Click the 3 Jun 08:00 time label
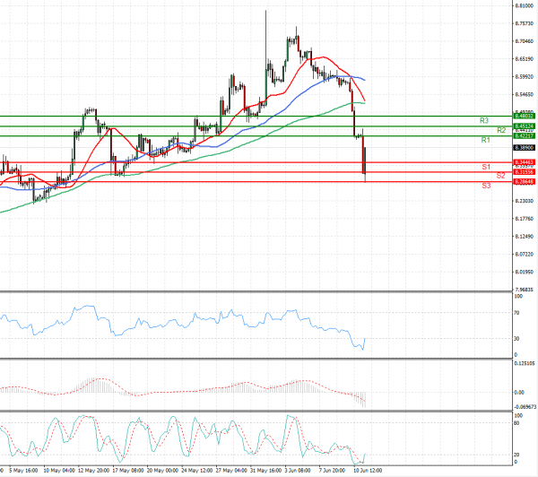 tap(298, 470)
